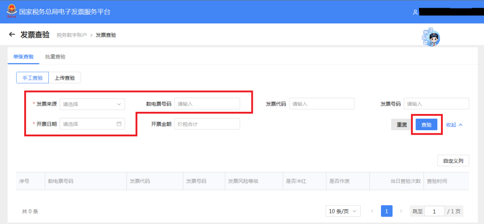Select page 1 in pagination

click(x=386, y=211)
